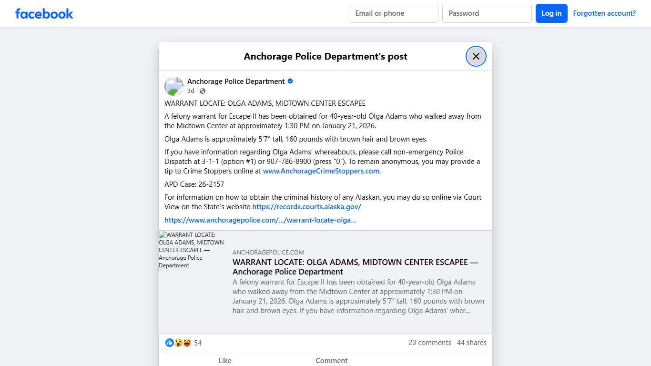Click the Wow reaction emoji
The image size is (651, 366).
(178, 343)
